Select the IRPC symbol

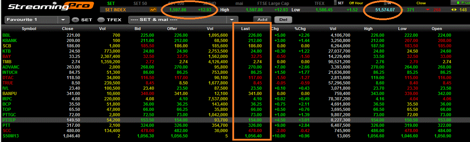7,99
